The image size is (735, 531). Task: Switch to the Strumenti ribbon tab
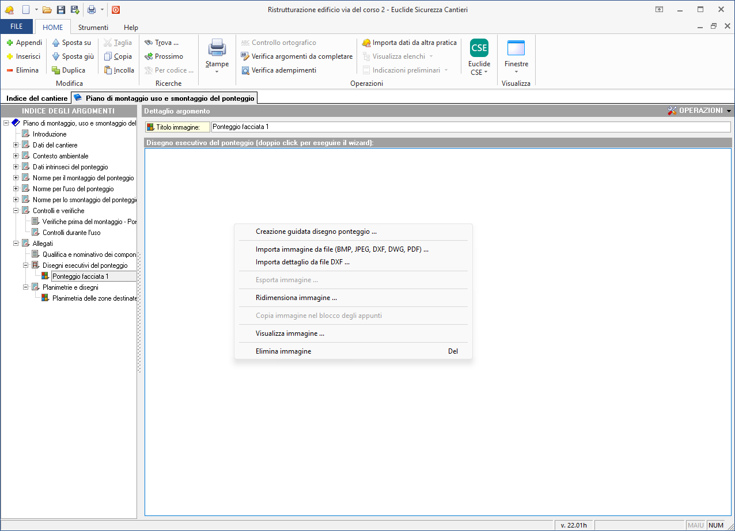pos(93,28)
